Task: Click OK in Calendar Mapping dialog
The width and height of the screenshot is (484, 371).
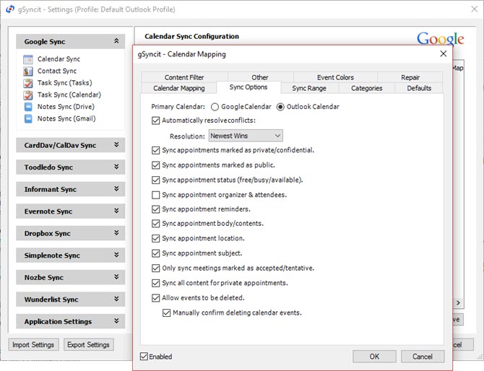Action: tap(374, 357)
